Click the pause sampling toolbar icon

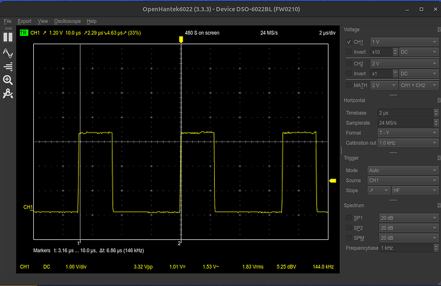click(x=8, y=37)
